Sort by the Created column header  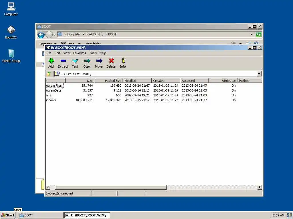click(x=166, y=81)
